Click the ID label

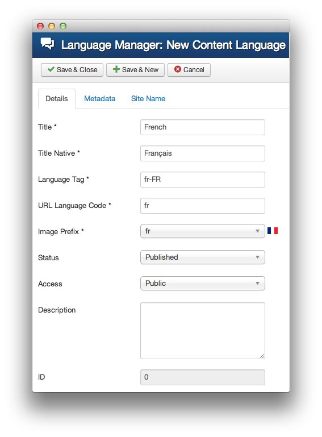(41, 377)
